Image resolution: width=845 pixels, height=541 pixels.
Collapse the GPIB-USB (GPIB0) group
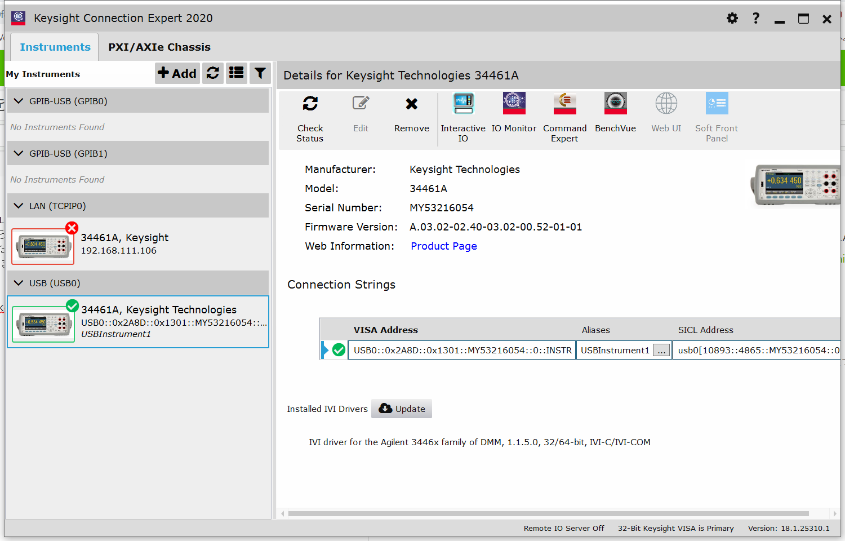coord(19,101)
